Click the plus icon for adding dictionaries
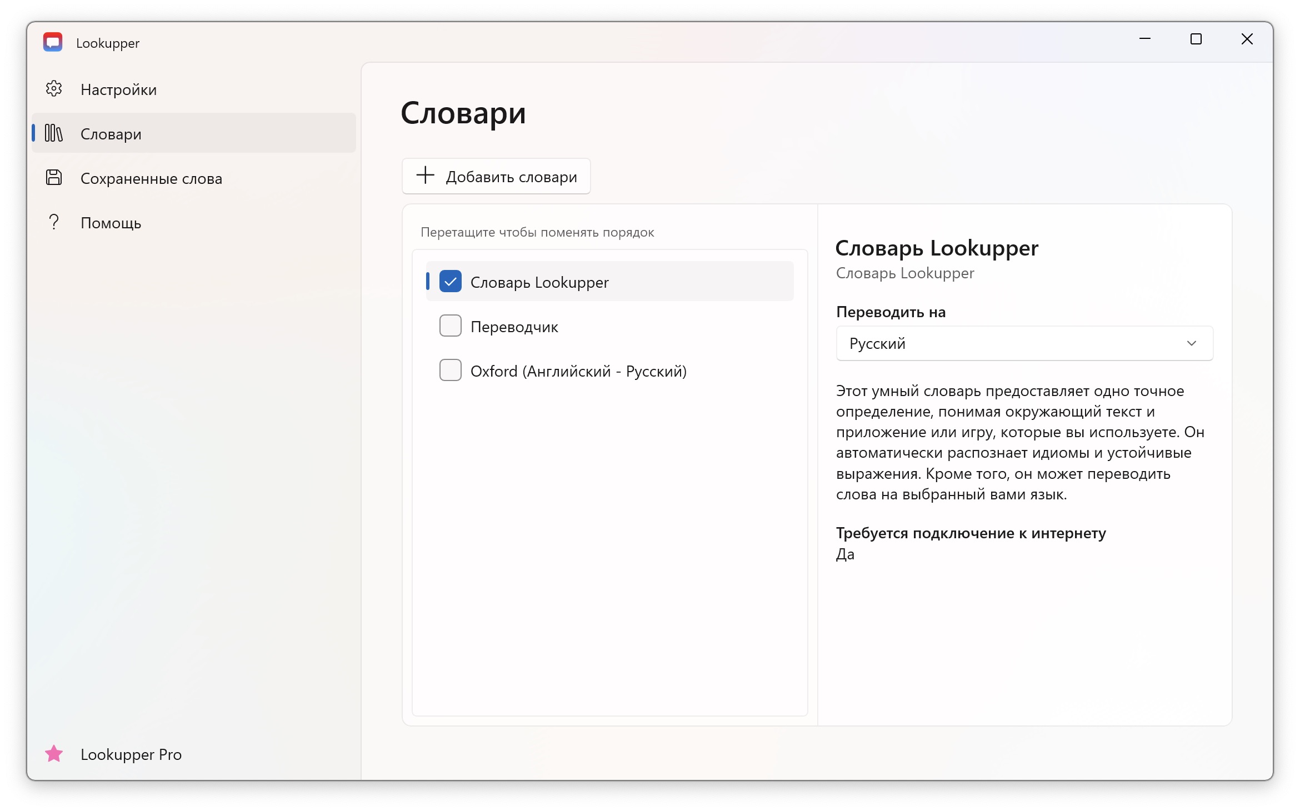 pos(426,176)
